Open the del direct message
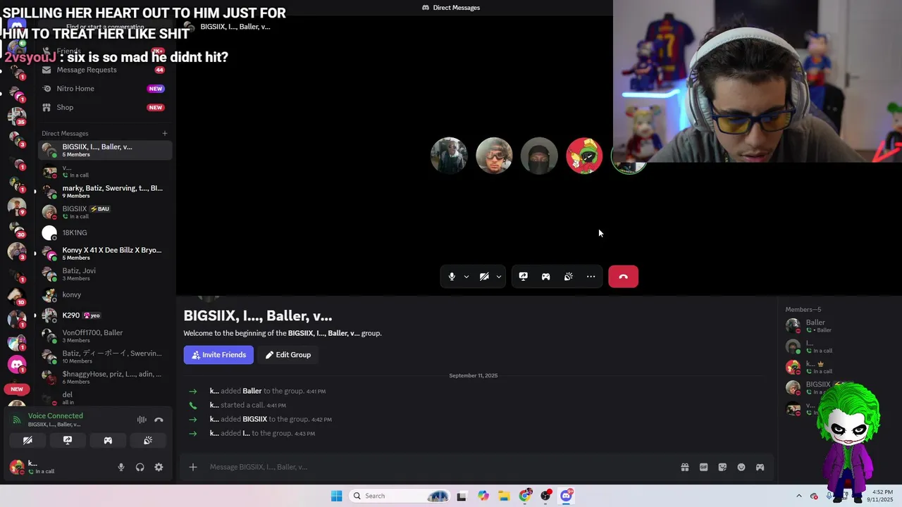Image resolution: width=902 pixels, height=507 pixels. (x=104, y=398)
